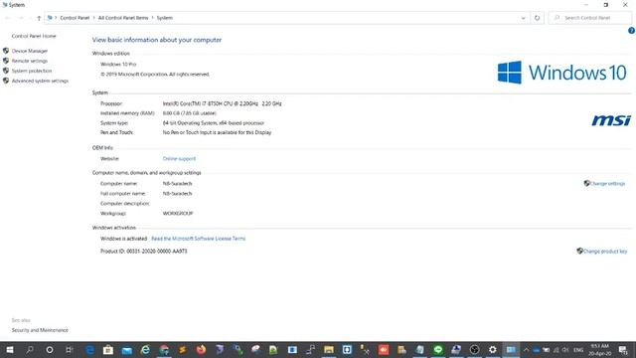Open Google Chrome from taskbar
This screenshot has height=358, width=636.
point(164,350)
